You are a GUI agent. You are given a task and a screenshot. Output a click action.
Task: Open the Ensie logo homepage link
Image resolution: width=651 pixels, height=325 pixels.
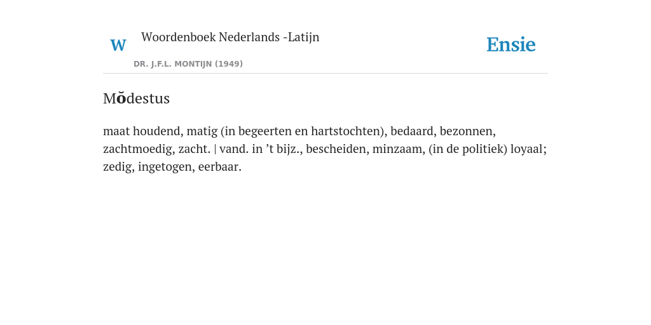pos(511,44)
